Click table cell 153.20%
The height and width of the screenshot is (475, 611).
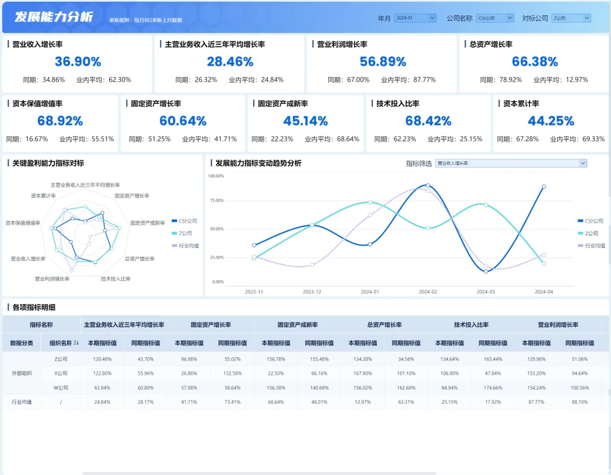536,373
